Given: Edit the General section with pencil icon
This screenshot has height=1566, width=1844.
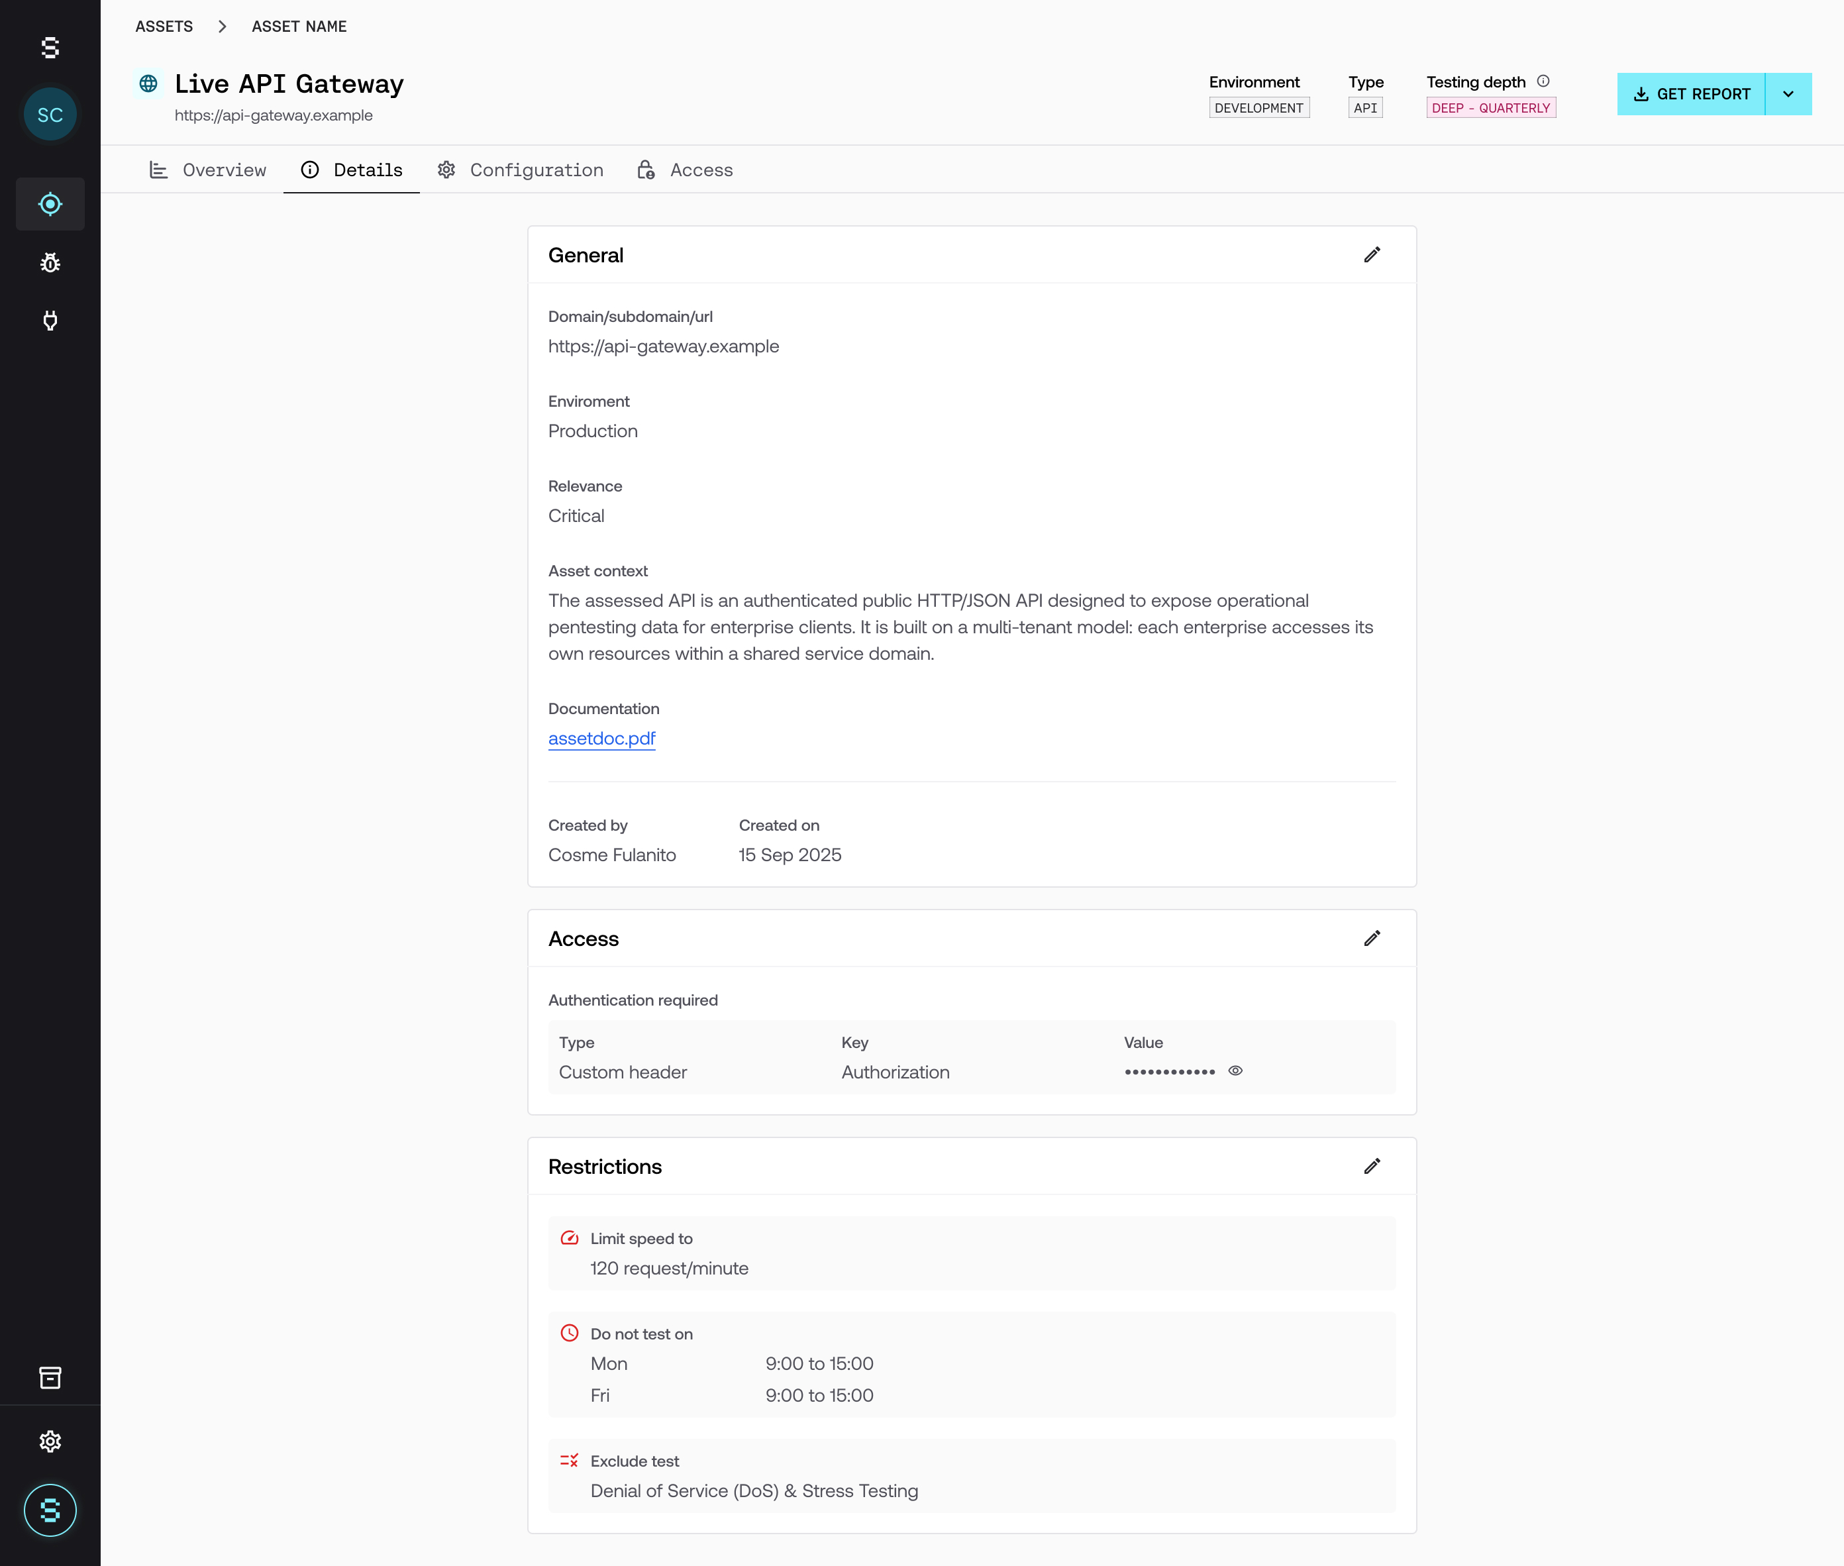Looking at the screenshot, I should (1372, 255).
